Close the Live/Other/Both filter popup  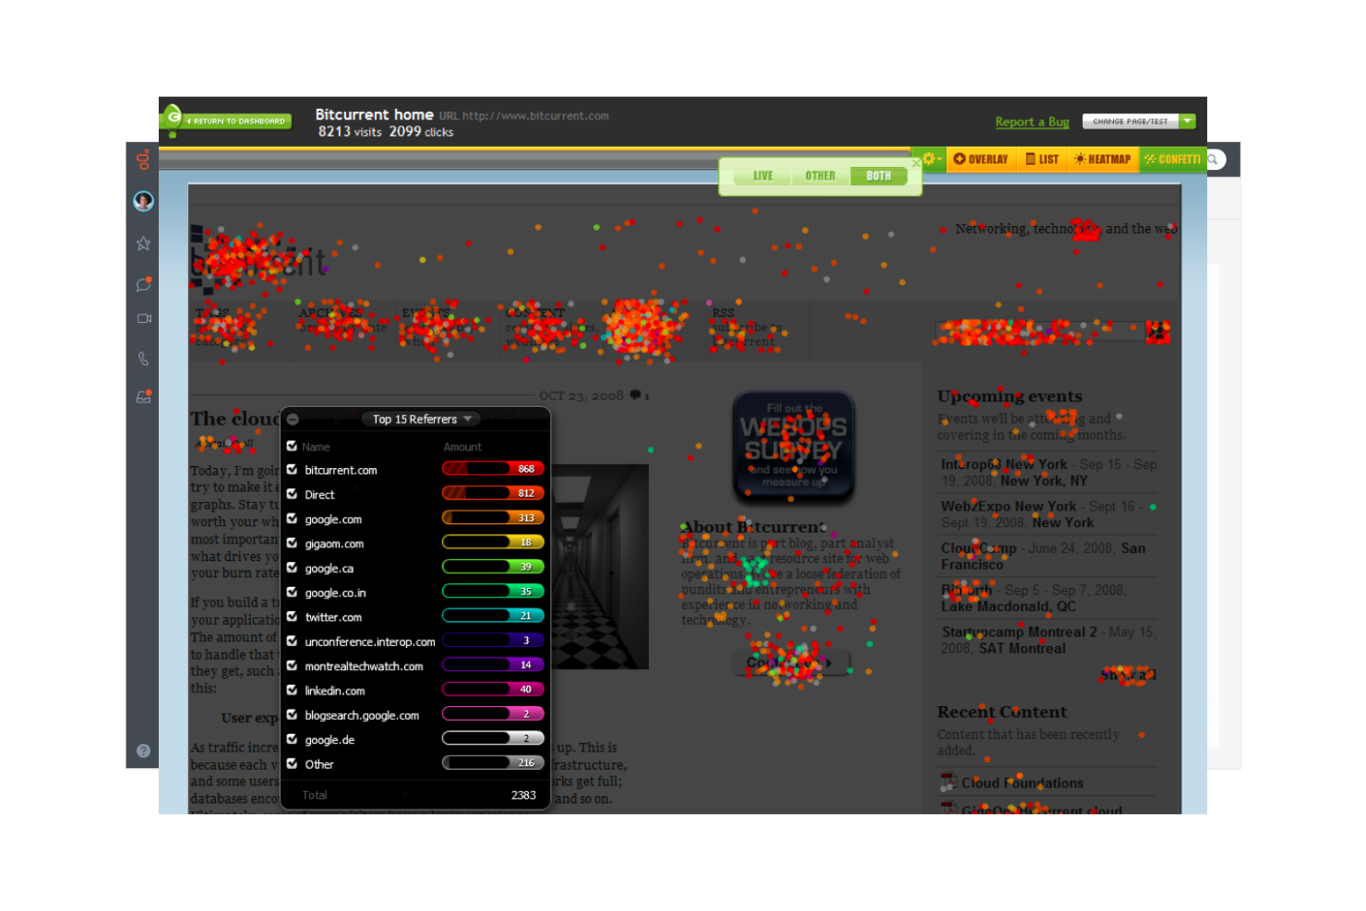pos(916,163)
